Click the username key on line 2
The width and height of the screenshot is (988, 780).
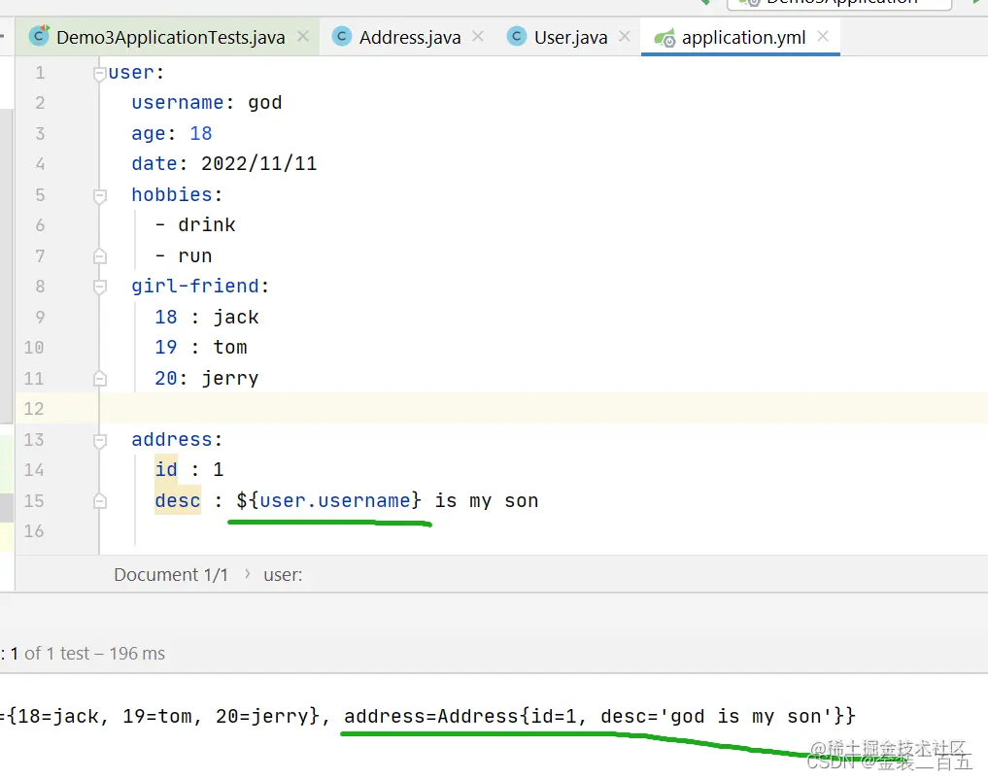click(178, 103)
